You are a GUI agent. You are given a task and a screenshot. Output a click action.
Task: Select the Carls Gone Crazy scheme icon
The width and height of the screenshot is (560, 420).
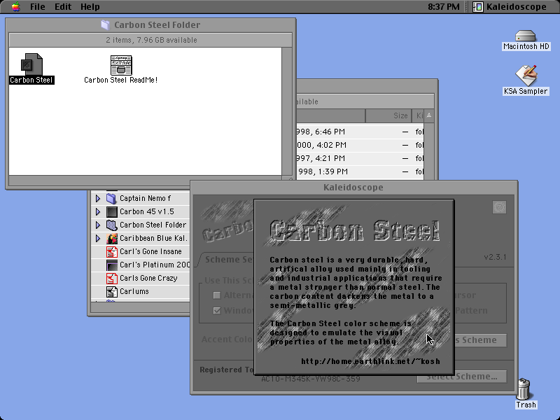point(111,278)
